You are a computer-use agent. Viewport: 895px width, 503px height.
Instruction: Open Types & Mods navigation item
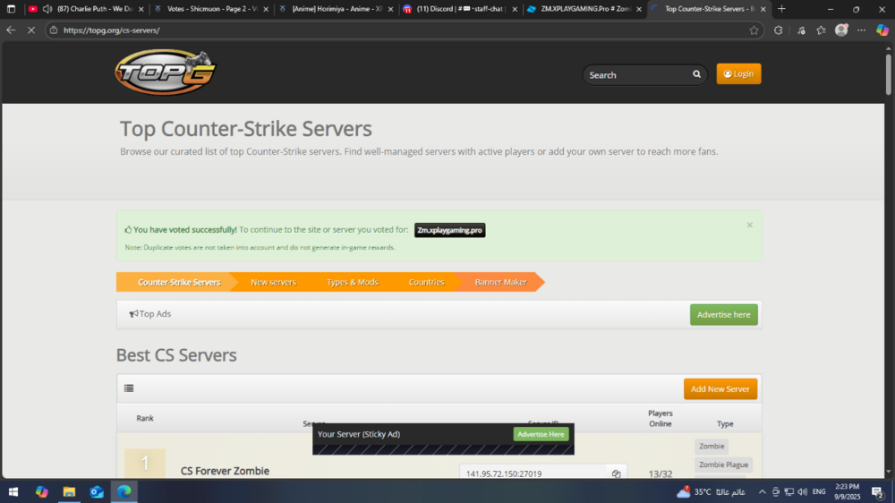click(352, 282)
